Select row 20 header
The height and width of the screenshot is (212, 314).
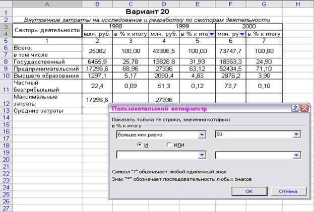pyautogui.click(x=6, y=160)
